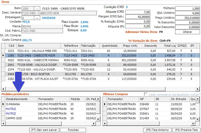The width and height of the screenshot is (201, 133).
Task: Sort items by Cód column header
Action: click(11, 46)
